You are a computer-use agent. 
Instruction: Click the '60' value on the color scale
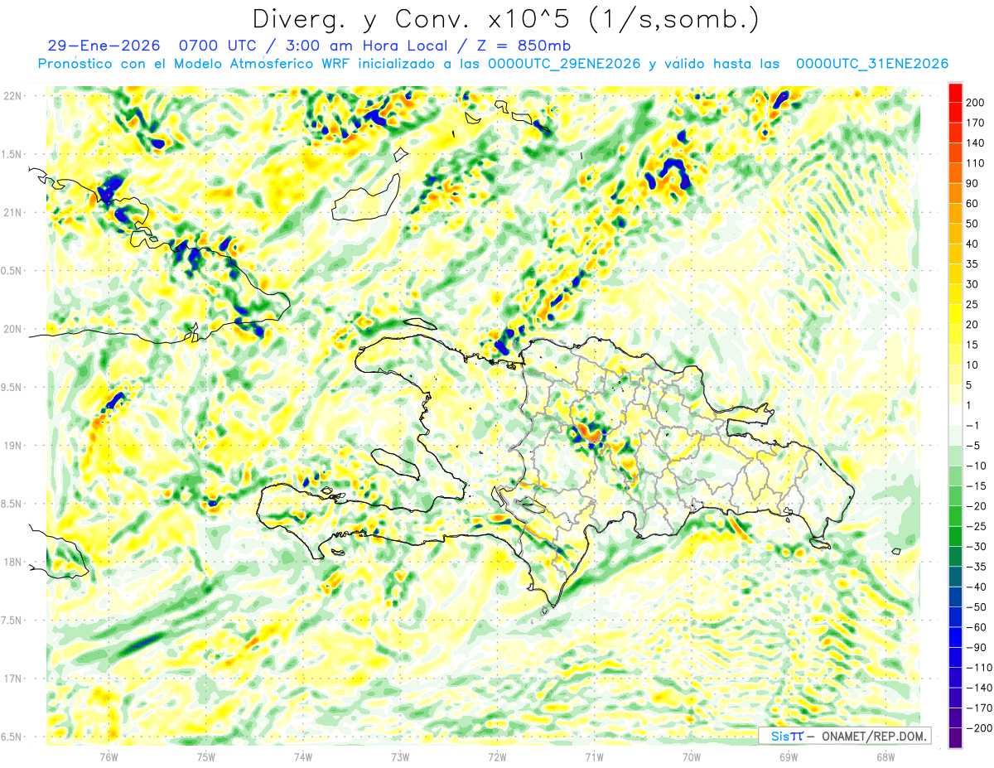(974, 204)
